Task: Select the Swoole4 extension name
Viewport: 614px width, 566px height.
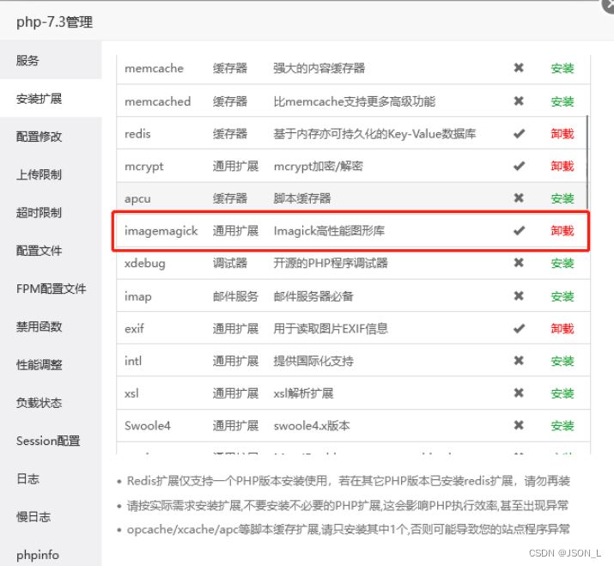Action: pos(148,426)
